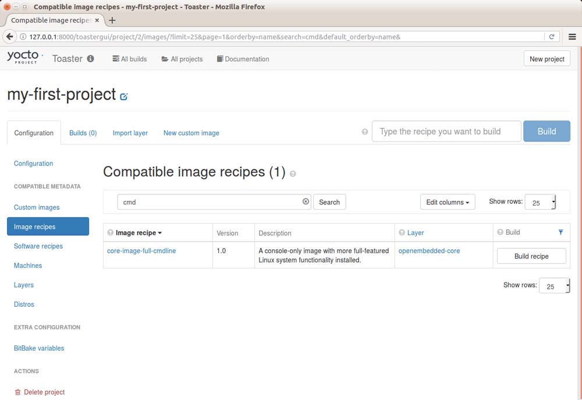The height and width of the screenshot is (400, 582).
Task: Click the Build column filter funnel icon
Action: click(x=560, y=232)
